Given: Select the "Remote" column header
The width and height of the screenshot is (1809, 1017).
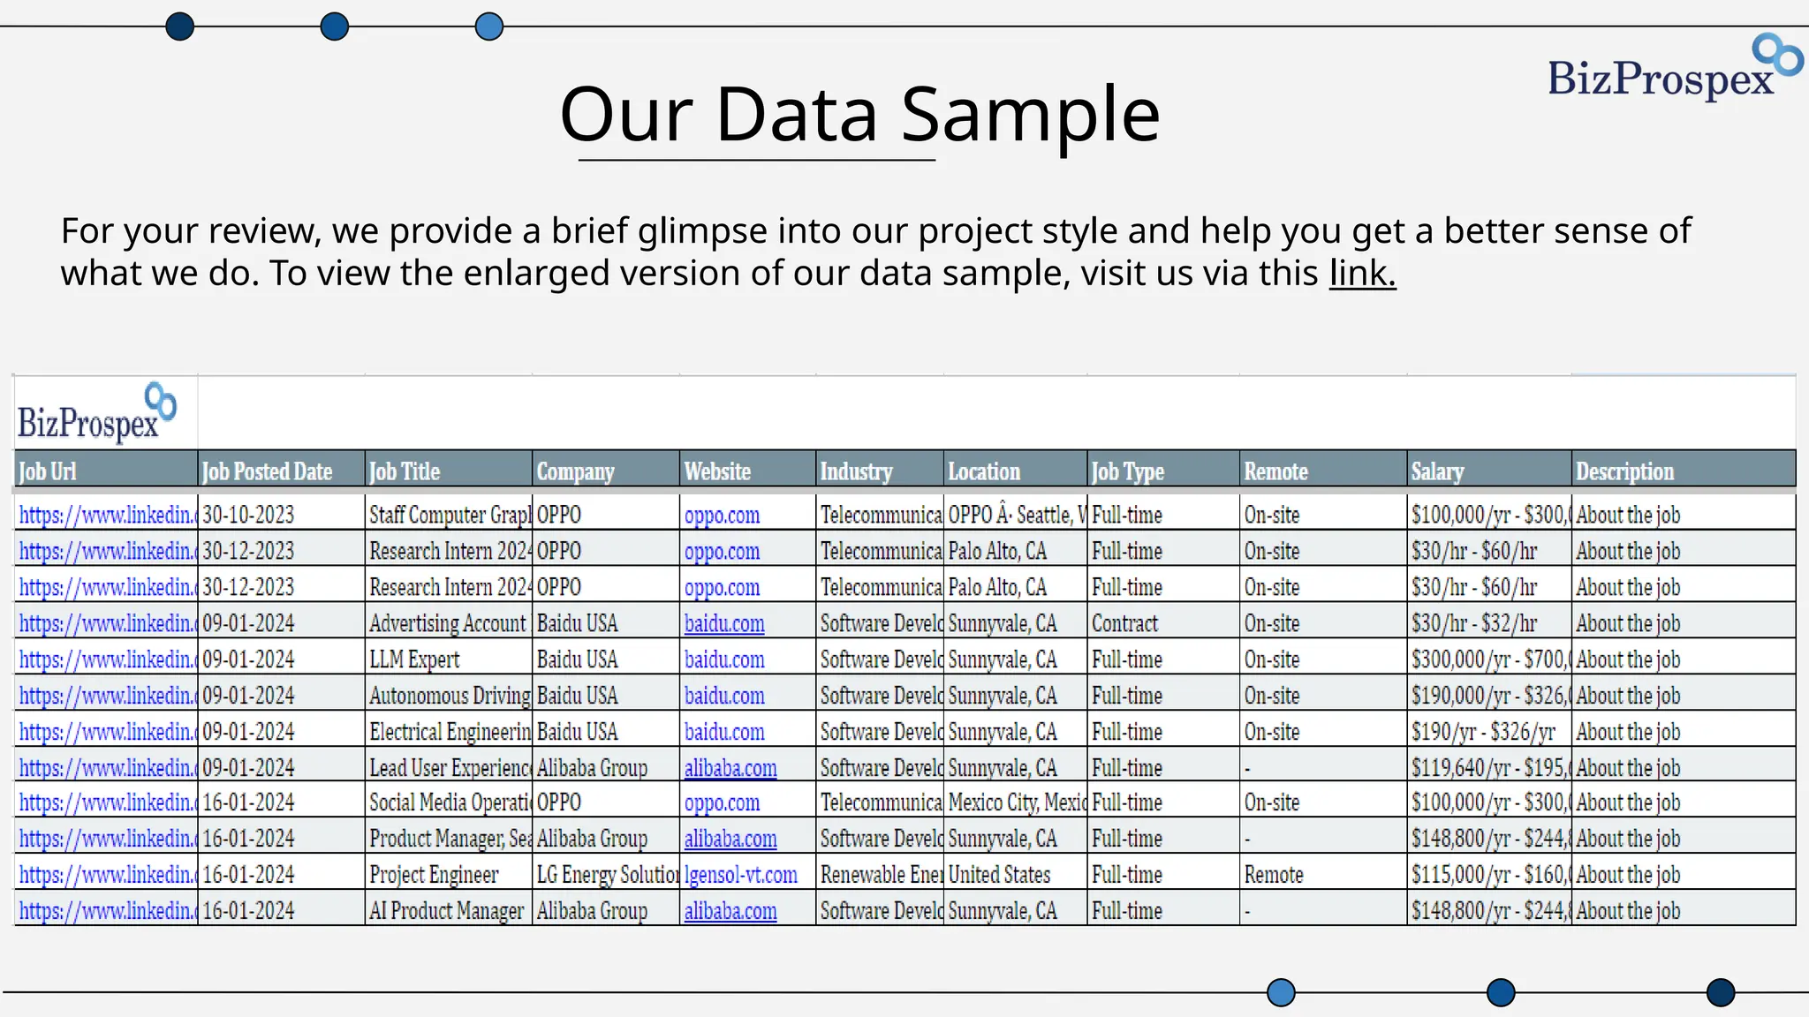Looking at the screenshot, I should (1323, 471).
